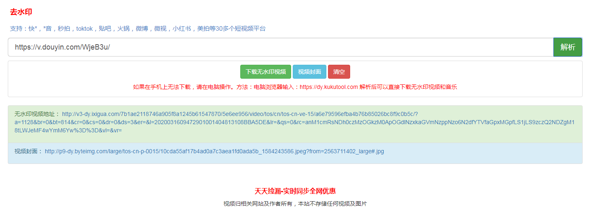Click the 视频封面 button
Image resolution: width=590 pixels, height=218 pixels.
(x=310, y=72)
